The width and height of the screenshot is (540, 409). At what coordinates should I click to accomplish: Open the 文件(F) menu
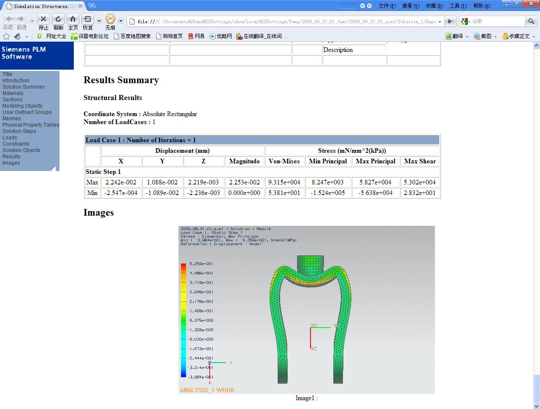(387, 6)
